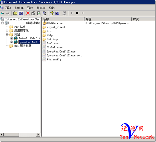Select the aspnet_client folder
Viewport: 156px width, 142px height.
56,27
